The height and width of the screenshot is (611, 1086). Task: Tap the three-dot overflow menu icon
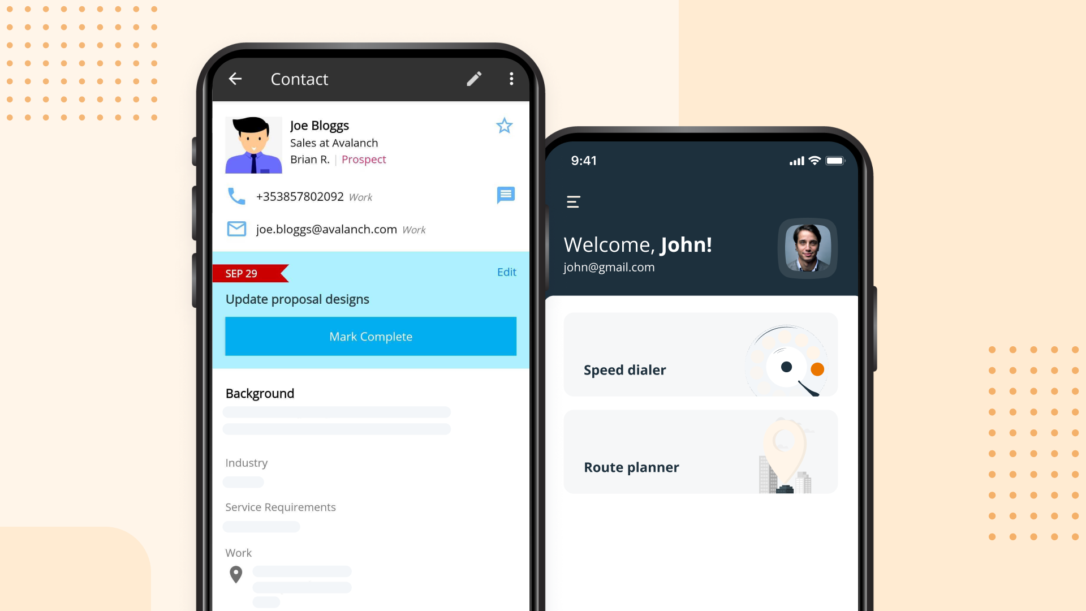512,78
